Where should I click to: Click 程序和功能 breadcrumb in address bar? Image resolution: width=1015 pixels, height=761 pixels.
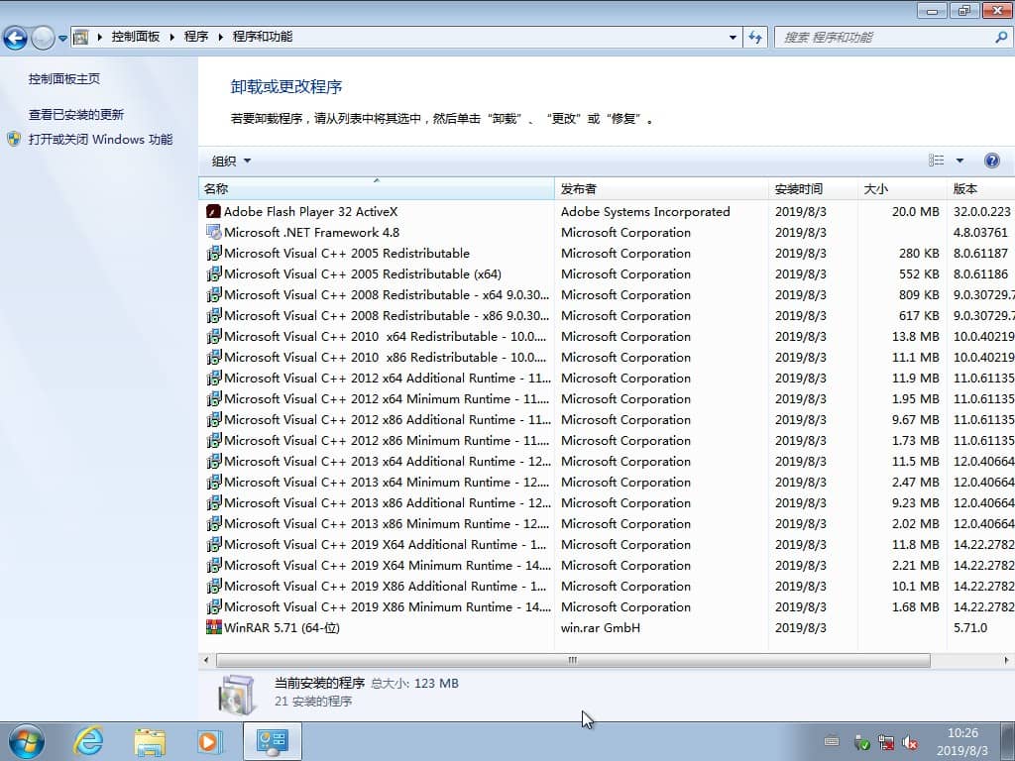tap(262, 37)
